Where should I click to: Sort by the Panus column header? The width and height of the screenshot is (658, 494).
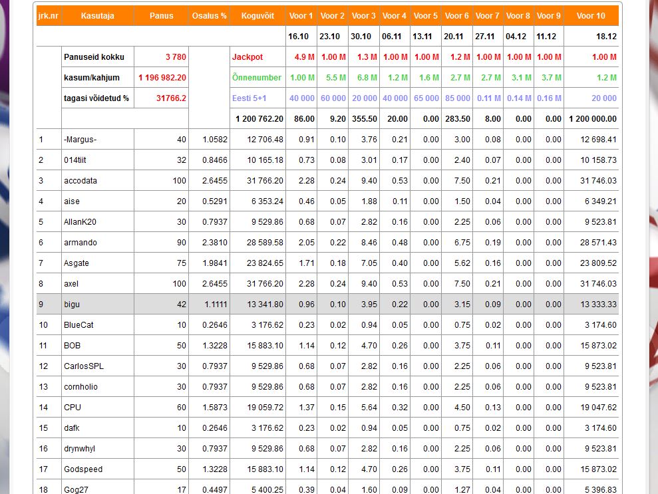click(161, 15)
